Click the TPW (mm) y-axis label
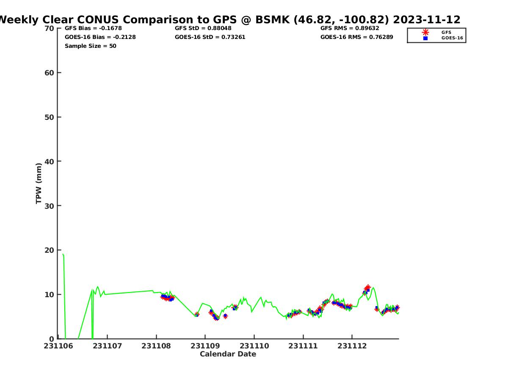This screenshot has height=381, width=508. (39, 183)
